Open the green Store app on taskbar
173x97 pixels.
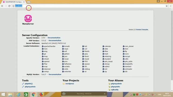[26, 95]
